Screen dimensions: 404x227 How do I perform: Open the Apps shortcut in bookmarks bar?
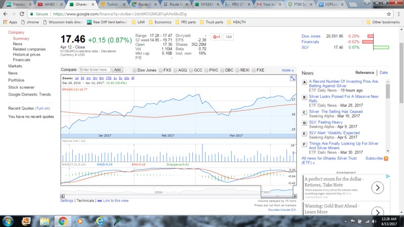[10, 22]
